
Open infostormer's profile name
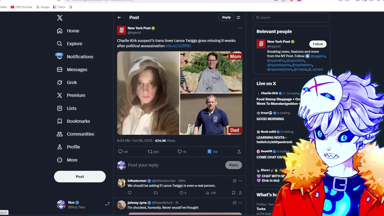[x=137, y=181]
